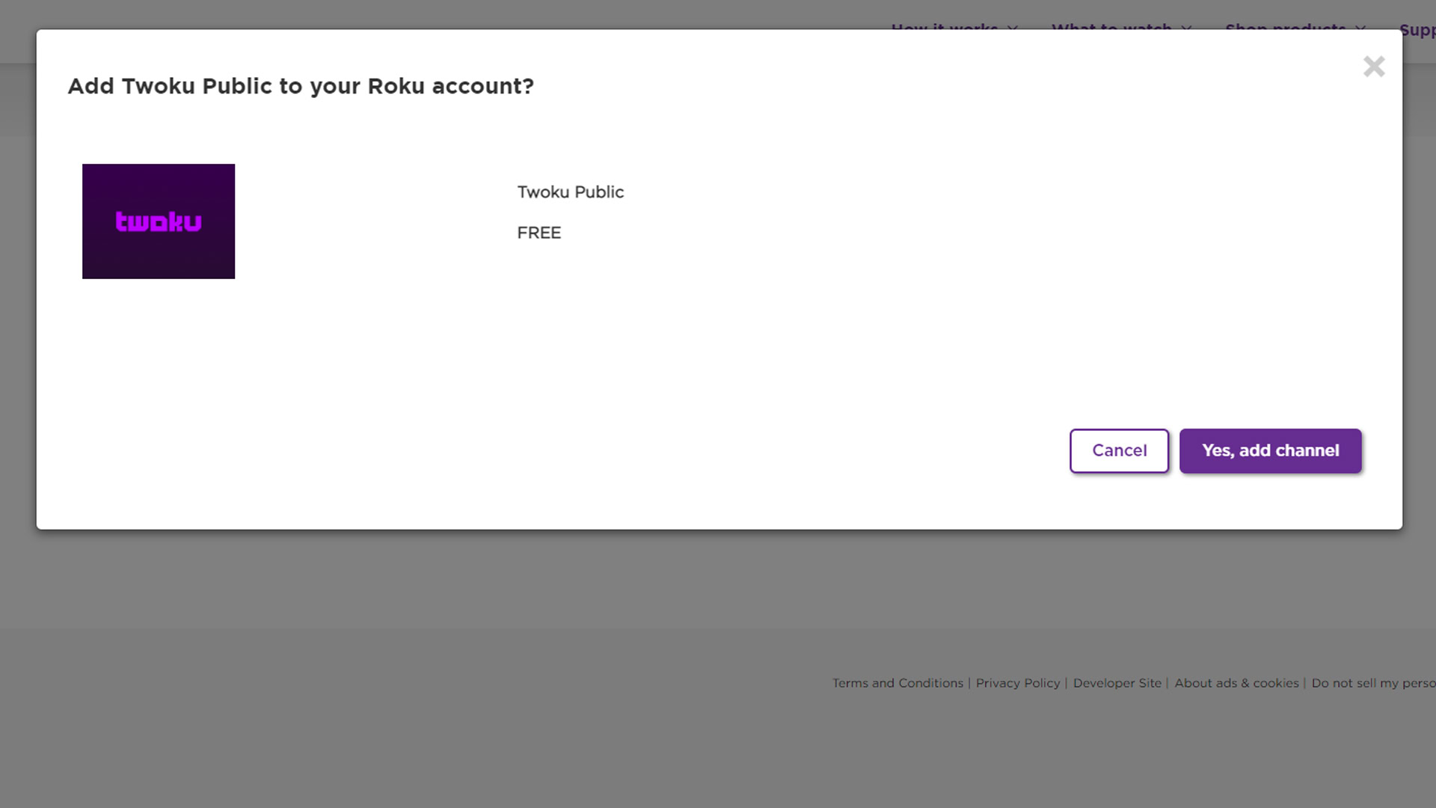Select How it works in the navigation bar
The height and width of the screenshot is (808, 1436).
[944, 30]
